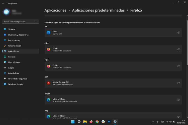Open external link icon for .avif Fotos

[x=178, y=32]
